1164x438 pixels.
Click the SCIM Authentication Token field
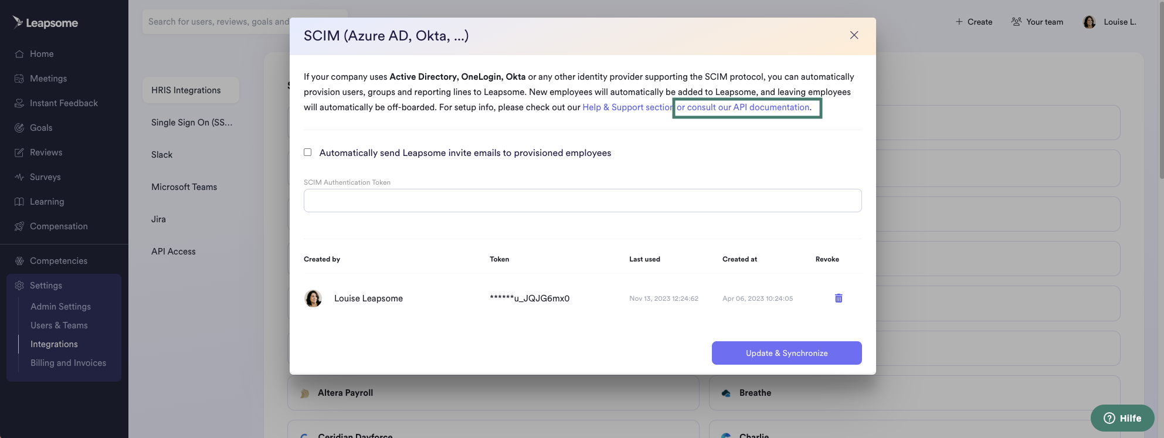582,201
